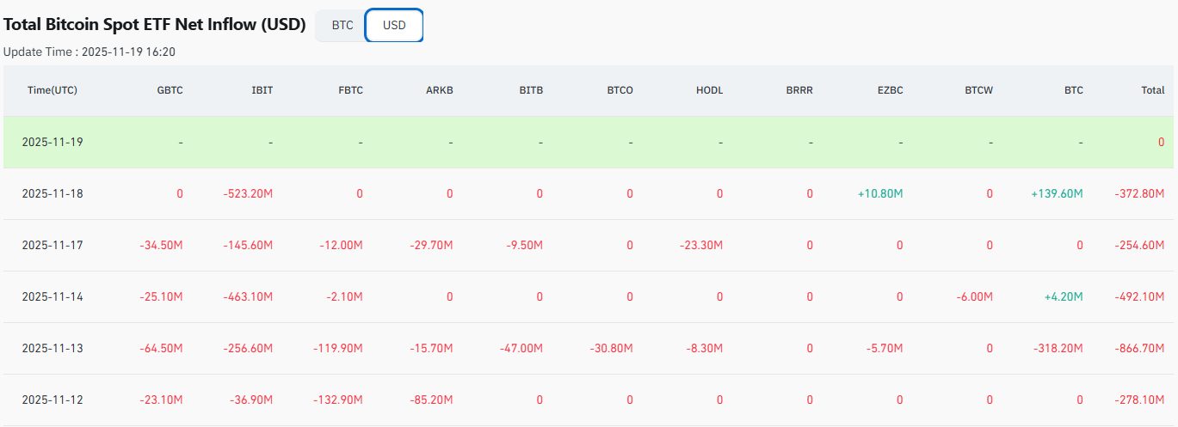The height and width of the screenshot is (427, 1178).
Task: Click the -254.60M total value
Action: (1139, 246)
